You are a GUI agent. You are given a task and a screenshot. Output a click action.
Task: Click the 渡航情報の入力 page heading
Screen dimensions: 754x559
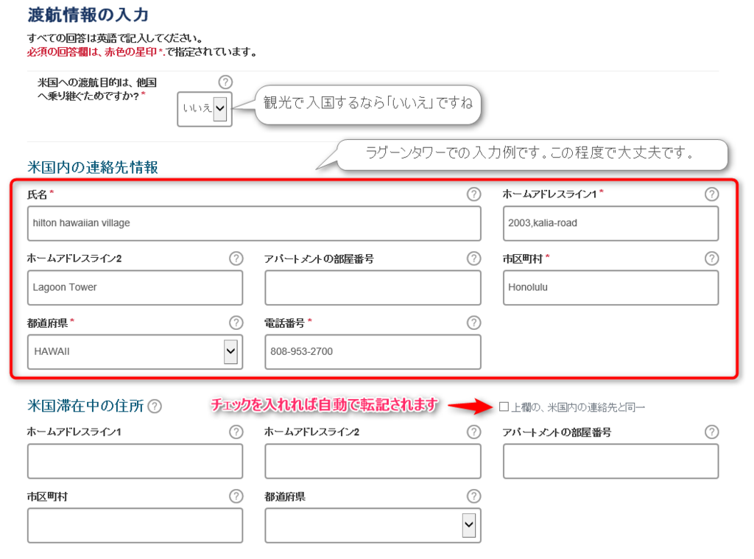pos(88,15)
